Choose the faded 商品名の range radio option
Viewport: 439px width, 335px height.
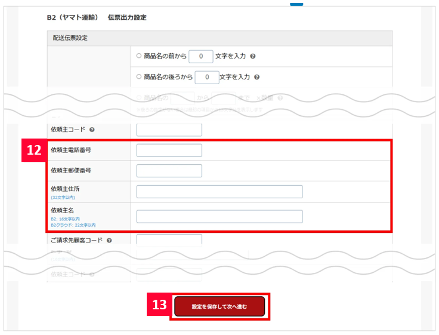(139, 98)
